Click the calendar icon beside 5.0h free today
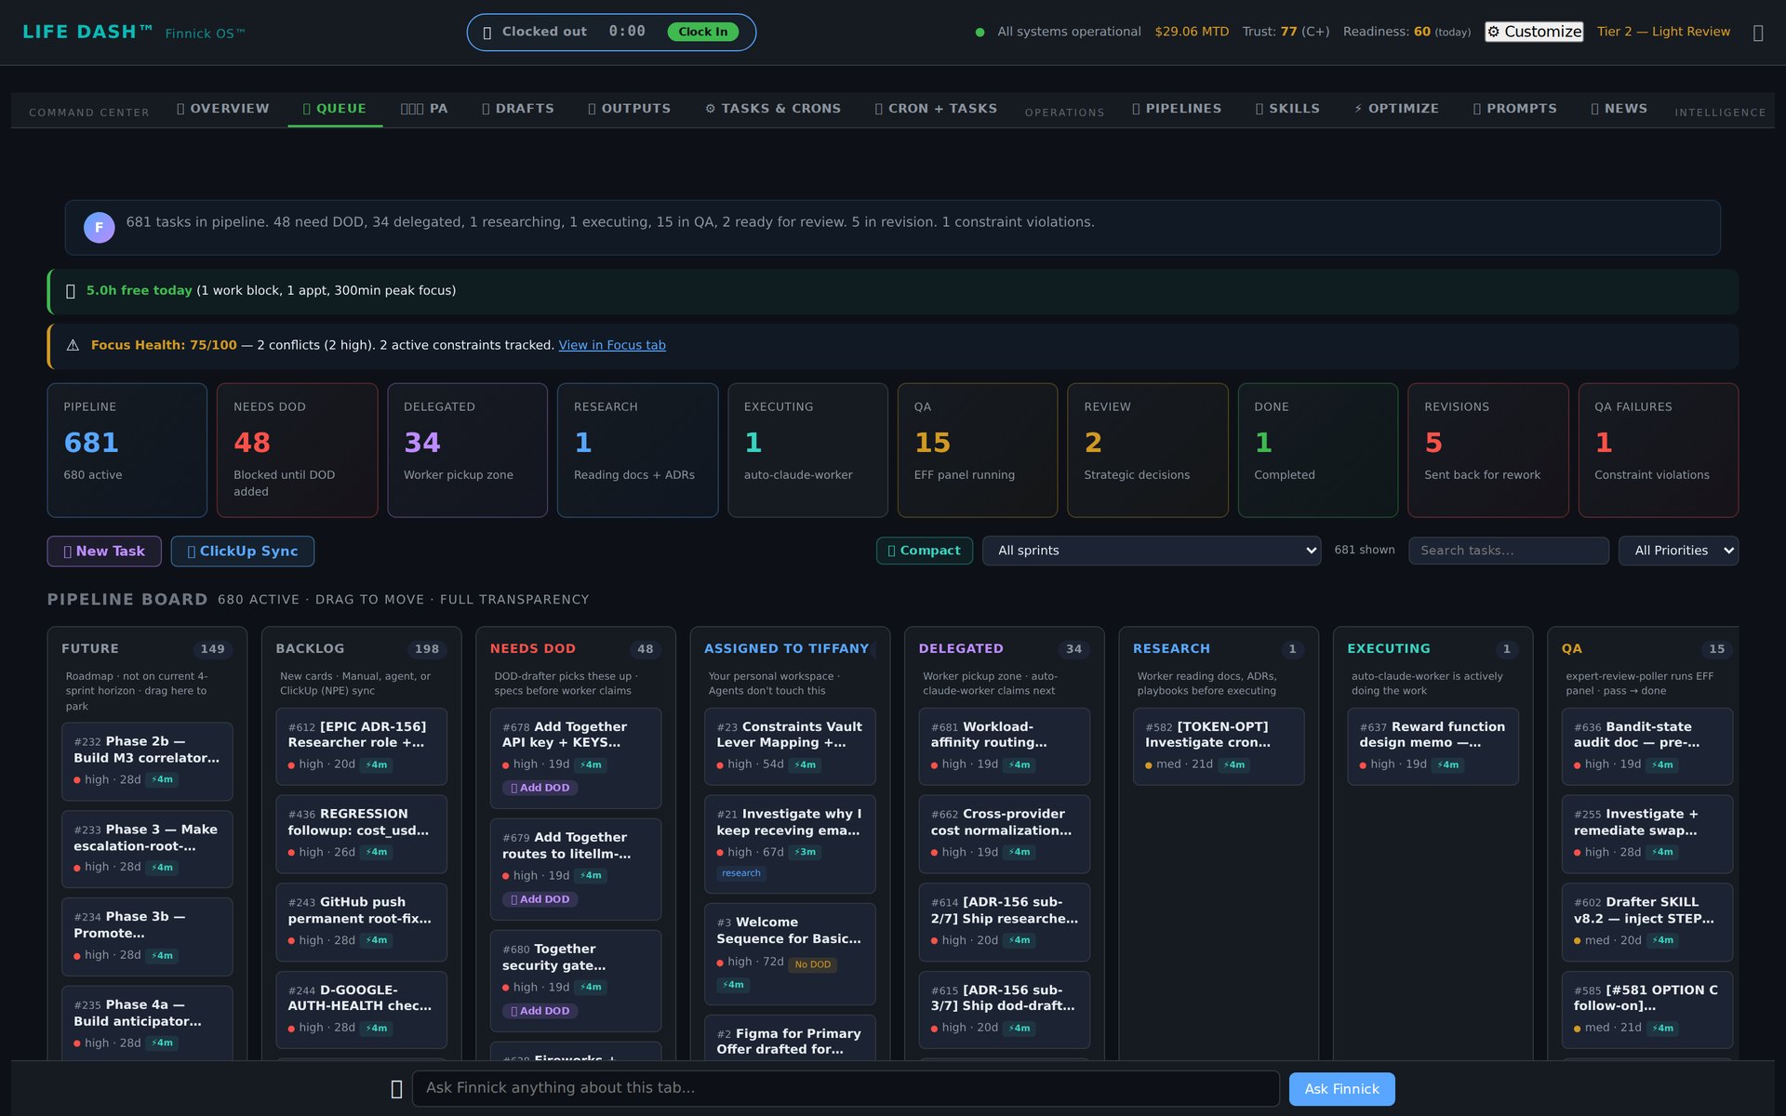The height and width of the screenshot is (1116, 1786). click(x=71, y=291)
